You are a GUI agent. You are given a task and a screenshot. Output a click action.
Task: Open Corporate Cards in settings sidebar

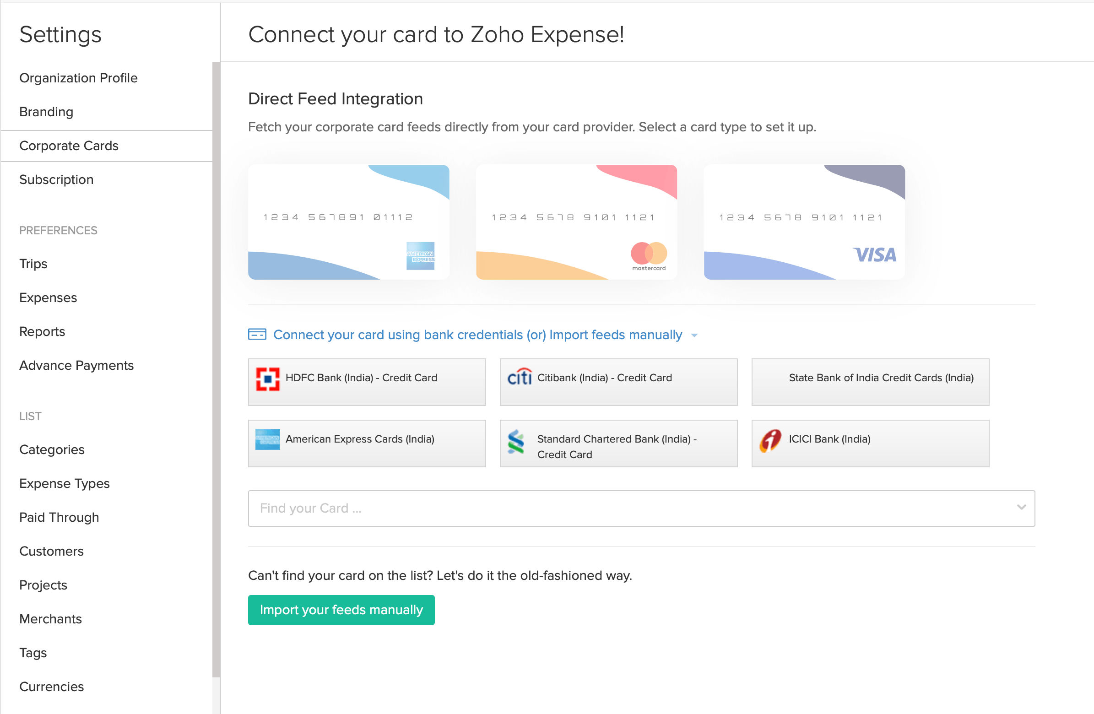(69, 146)
